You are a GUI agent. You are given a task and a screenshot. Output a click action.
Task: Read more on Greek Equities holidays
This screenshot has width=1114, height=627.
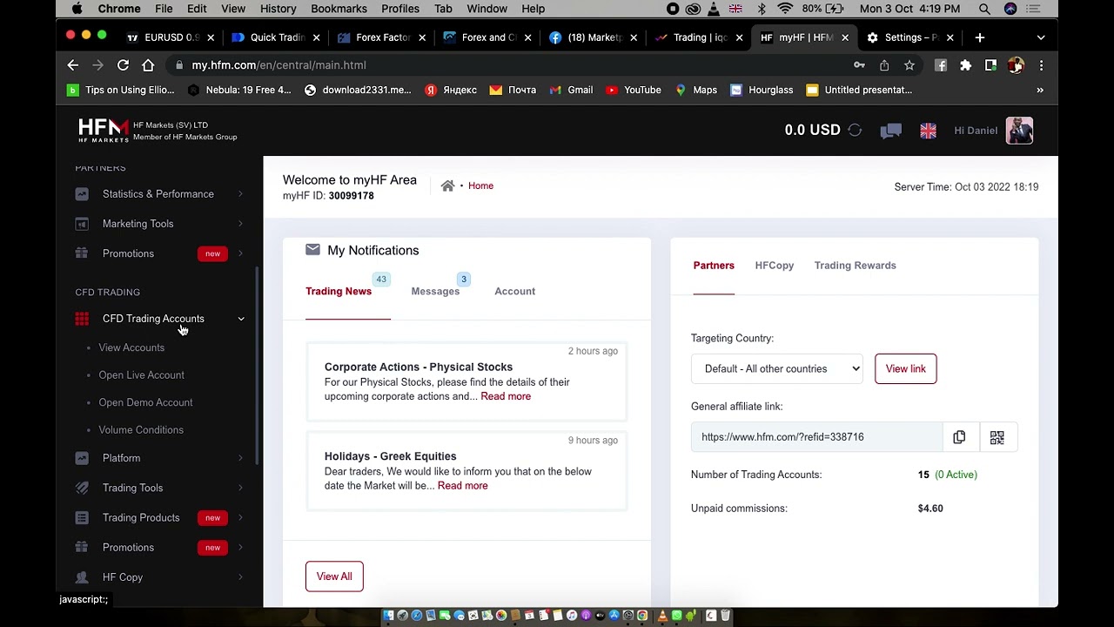tap(463, 486)
